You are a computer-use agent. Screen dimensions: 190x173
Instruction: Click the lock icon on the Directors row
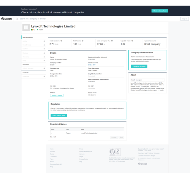[44, 53]
